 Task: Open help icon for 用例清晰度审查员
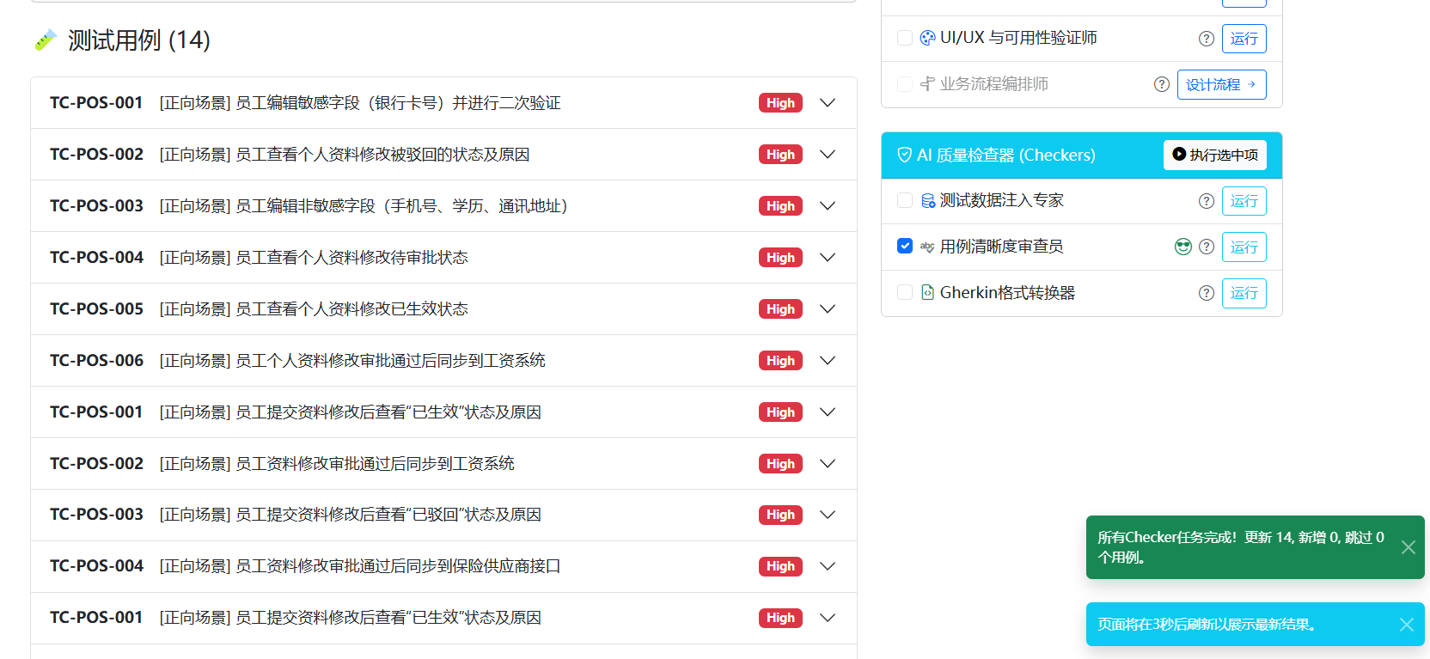tap(1207, 247)
